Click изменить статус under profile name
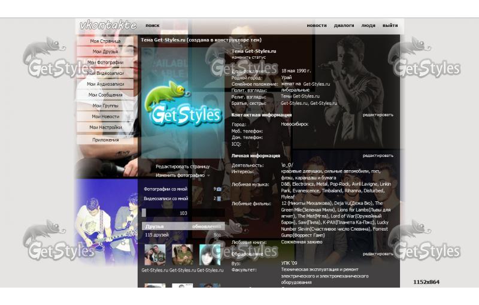Image resolution: width=479 pixels, height=305 pixels. [x=248, y=57]
